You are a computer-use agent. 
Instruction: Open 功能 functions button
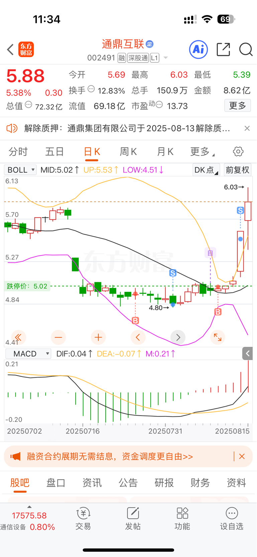182,519
